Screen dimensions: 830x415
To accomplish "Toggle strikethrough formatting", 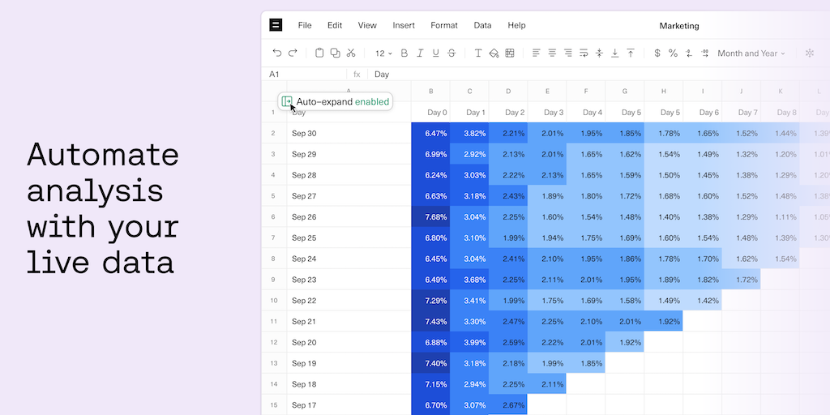I will coord(451,53).
